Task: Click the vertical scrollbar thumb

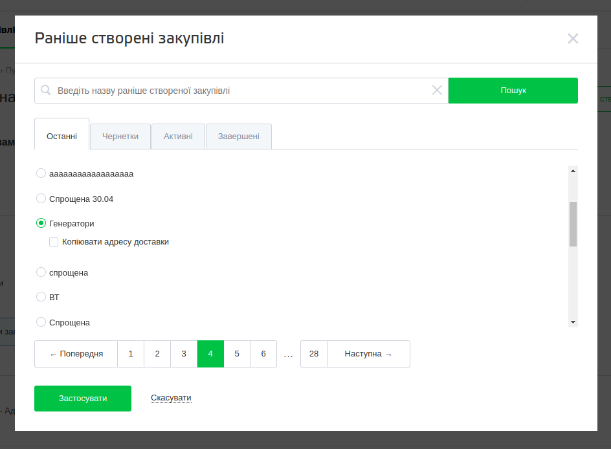Action: click(573, 224)
